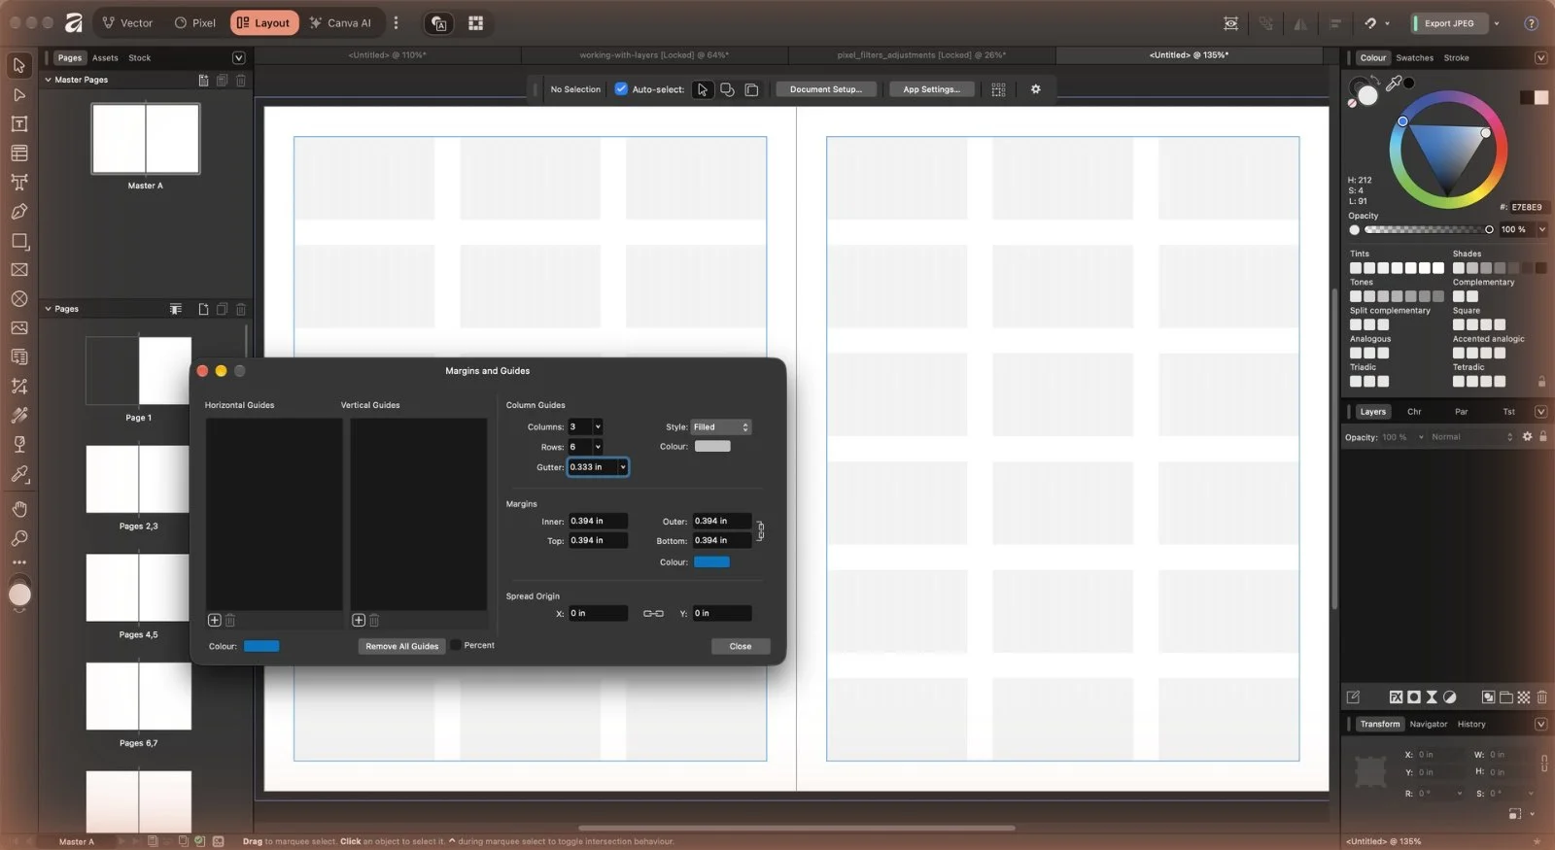The image size is (1555, 850).
Task: Select the Frame Text tool
Action: (x=18, y=123)
